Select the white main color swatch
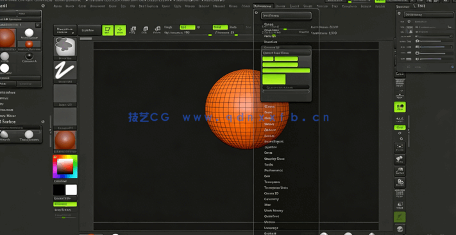 coord(71,190)
